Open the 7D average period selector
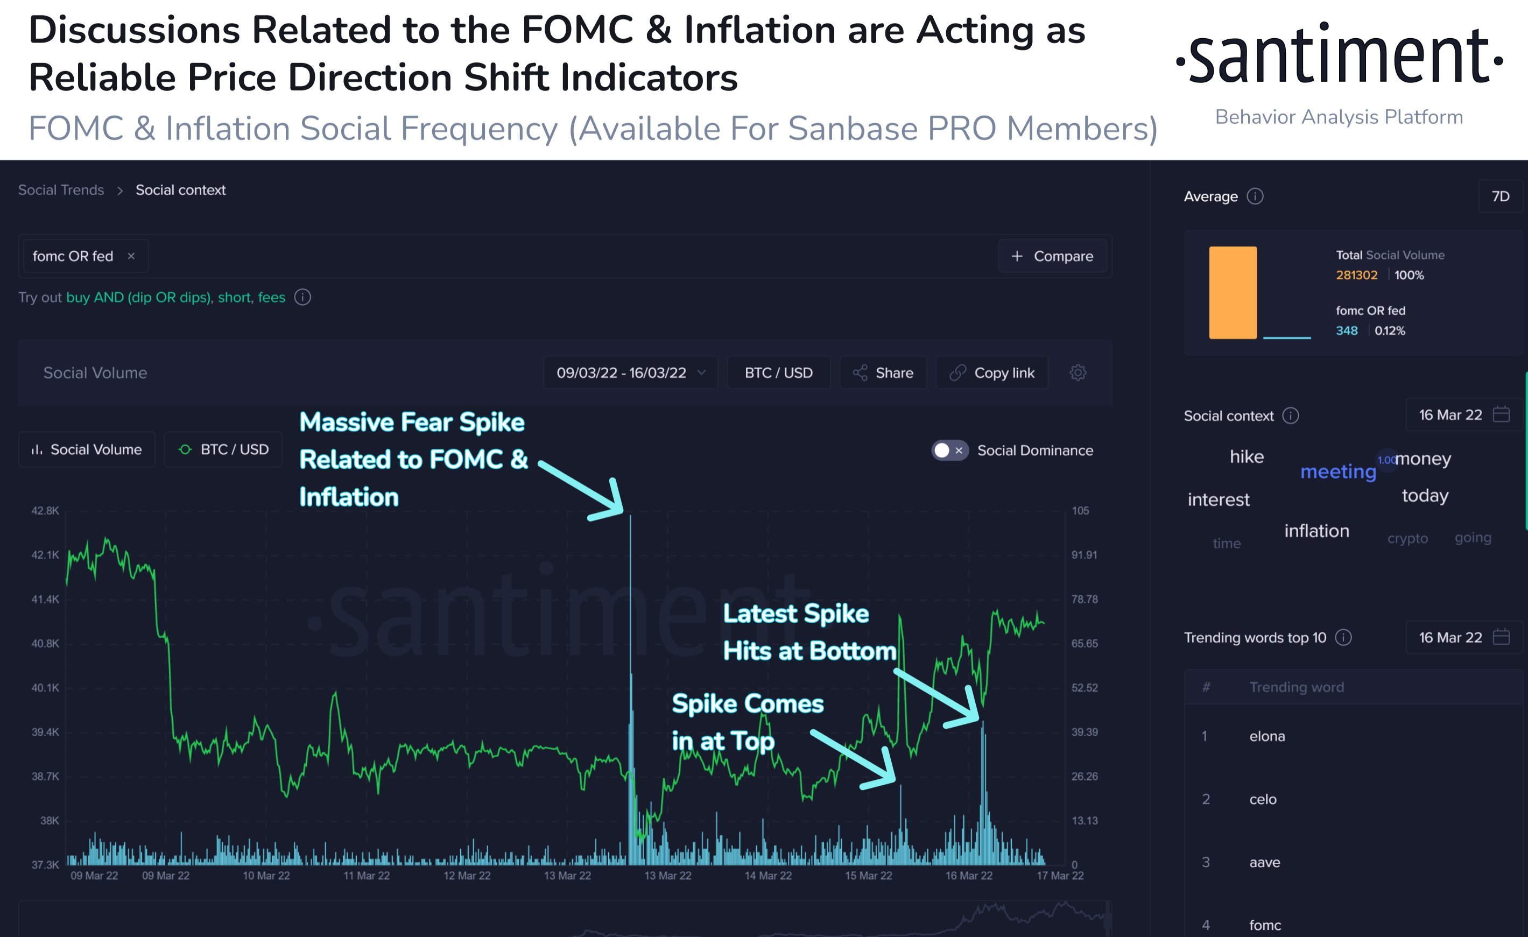This screenshot has width=1528, height=937. coord(1501,196)
